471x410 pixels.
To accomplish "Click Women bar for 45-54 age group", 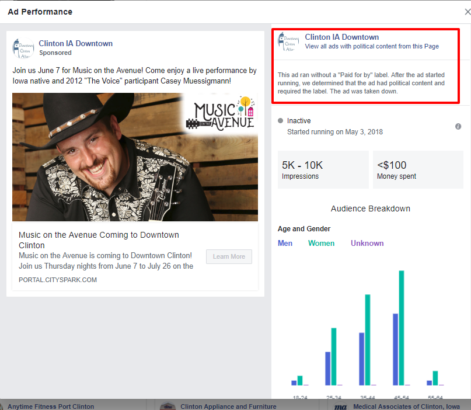I will pyautogui.click(x=402, y=328).
